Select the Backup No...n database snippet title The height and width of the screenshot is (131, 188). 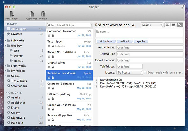pos(62,52)
